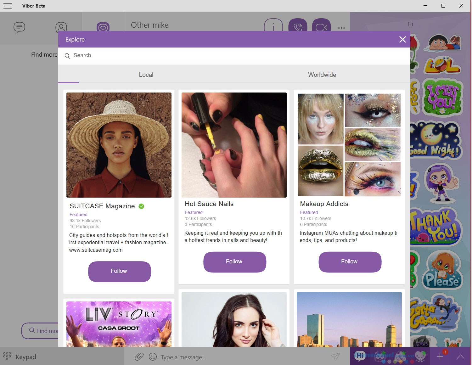Click the SUITCASE Magazine verified badge

click(x=141, y=206)
